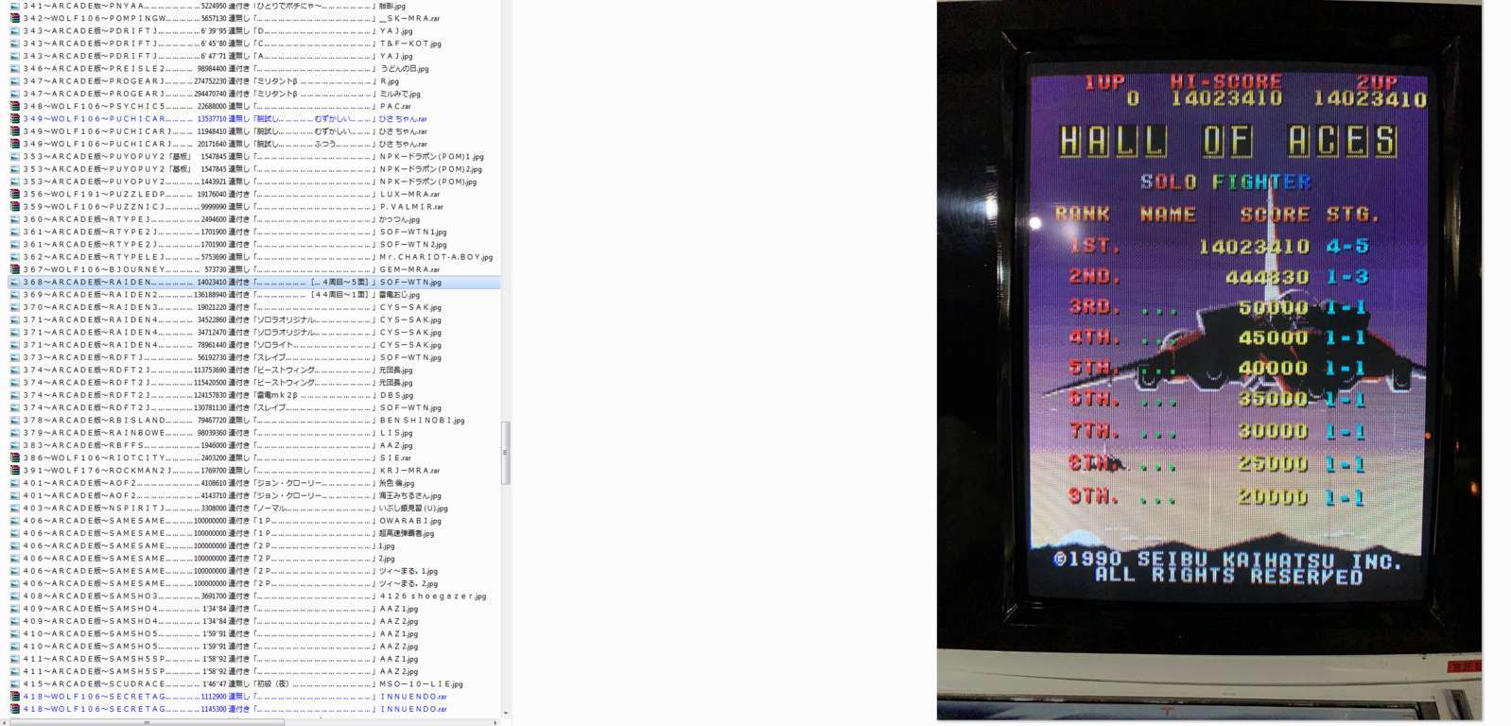Click the horizontal scrollbar right arrow
The image size is (1511, 726).
click(x=497, y=722)
